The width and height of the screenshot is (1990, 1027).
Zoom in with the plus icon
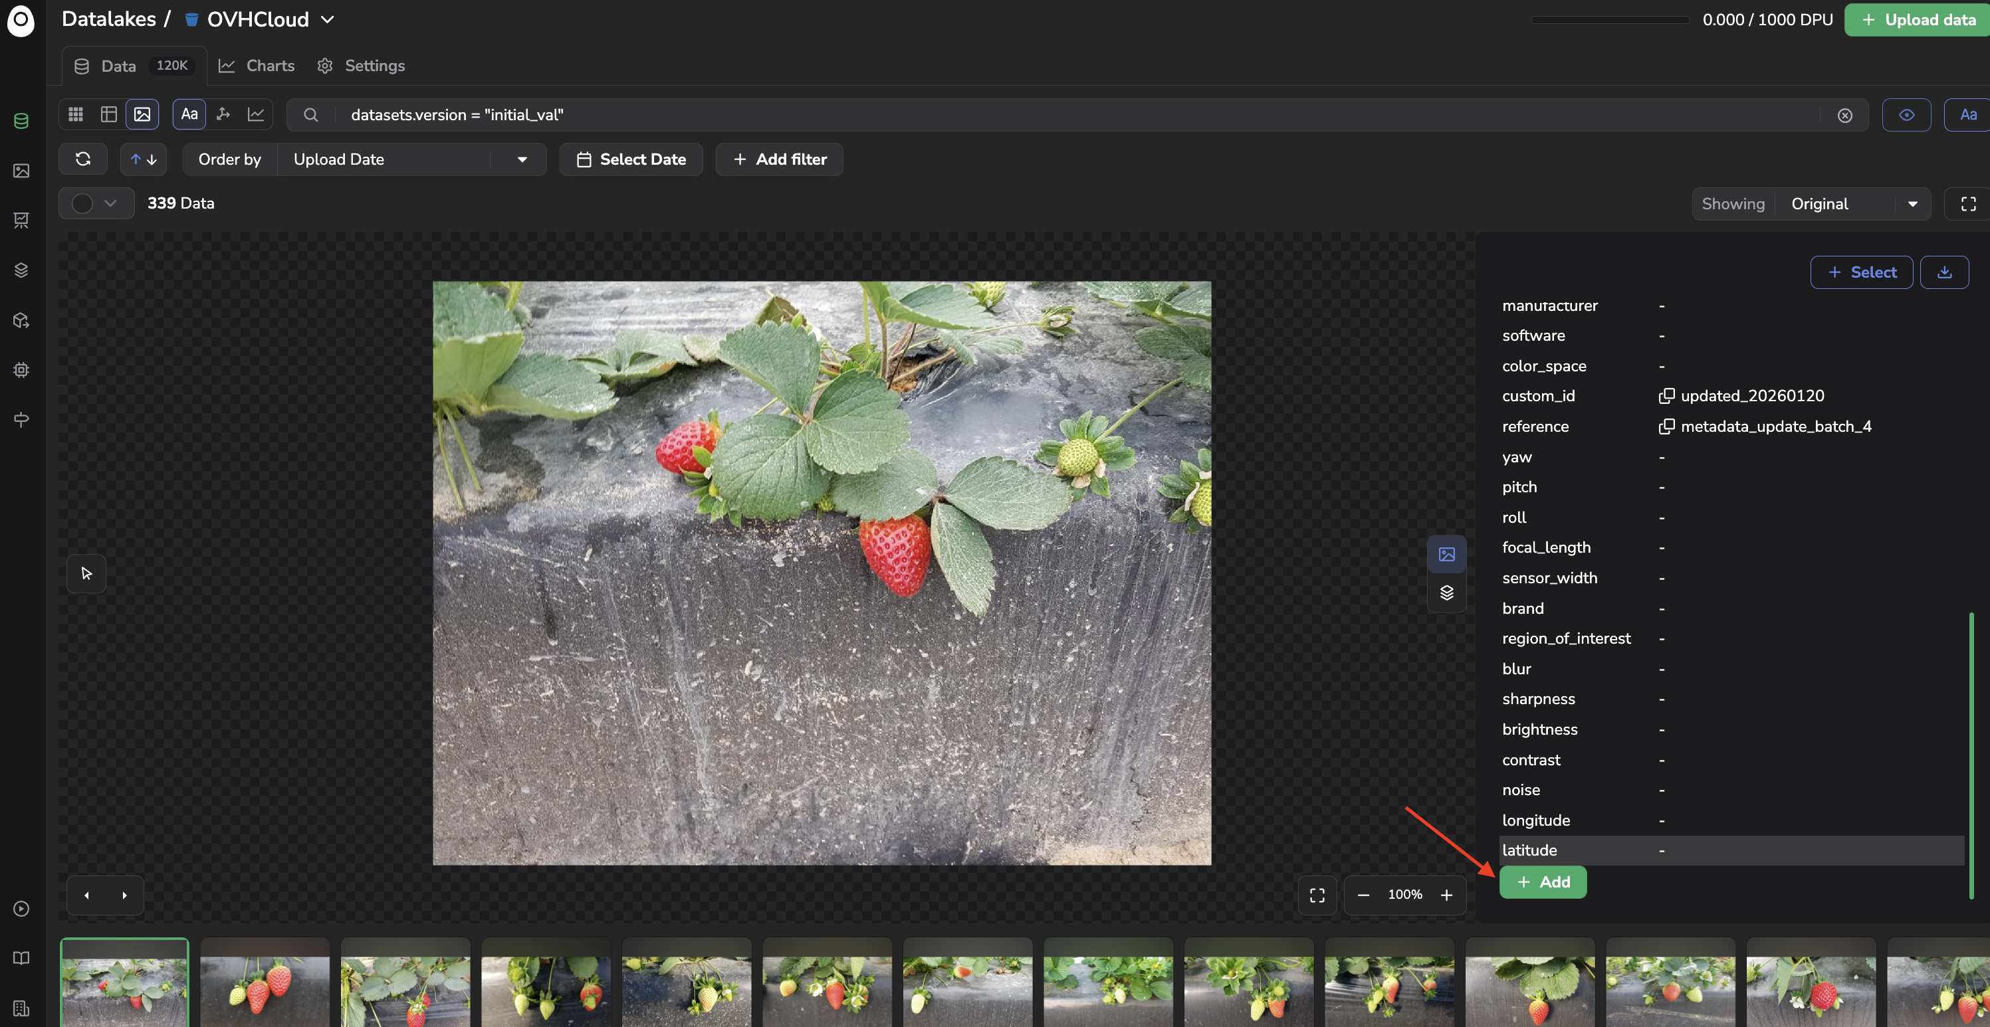[x=1447, y=895]
